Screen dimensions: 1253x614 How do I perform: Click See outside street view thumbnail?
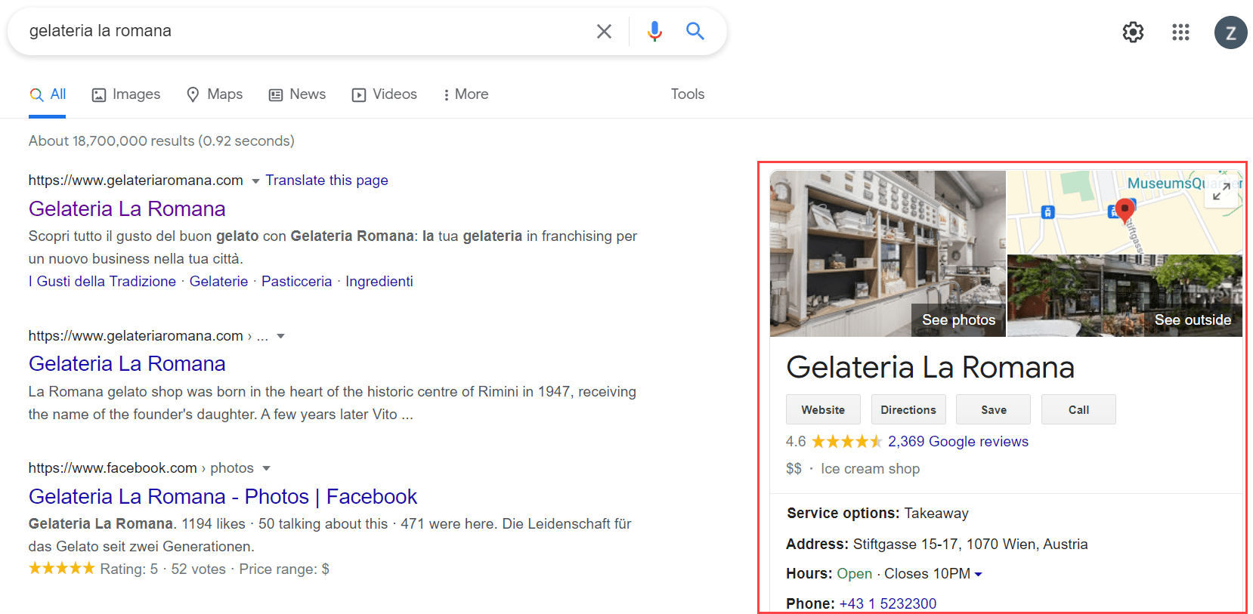[1193, 320]
